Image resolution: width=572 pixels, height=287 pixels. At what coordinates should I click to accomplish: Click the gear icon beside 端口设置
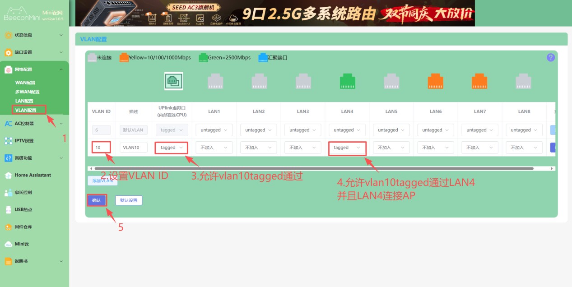pyautogui.click(x=8, y=52)
